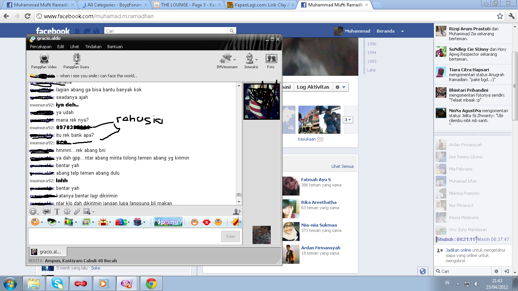
Task: Click the Jadikan online chat link
Action: click(x=458, y=250)
